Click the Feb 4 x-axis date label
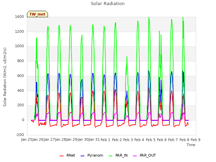The height and width of the screenshot is (162, 216). [x=139, y=140]
